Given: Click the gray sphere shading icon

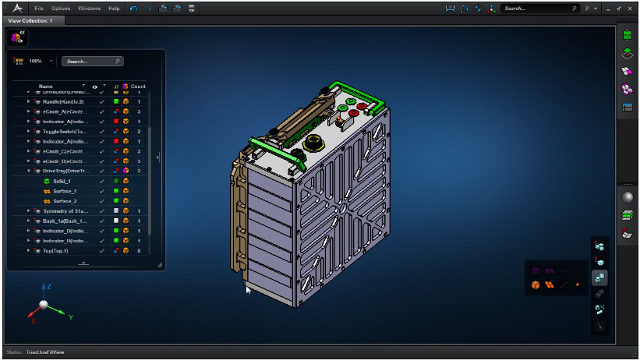Looking at the screenshot, I should pyautogui.click(x=628, y=197).
